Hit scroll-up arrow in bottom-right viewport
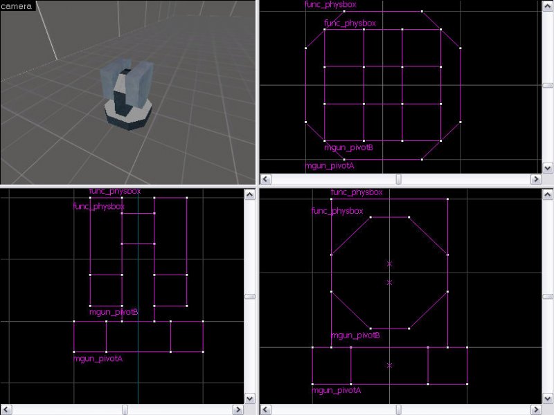The image size is (554, 415). point(548,195)
